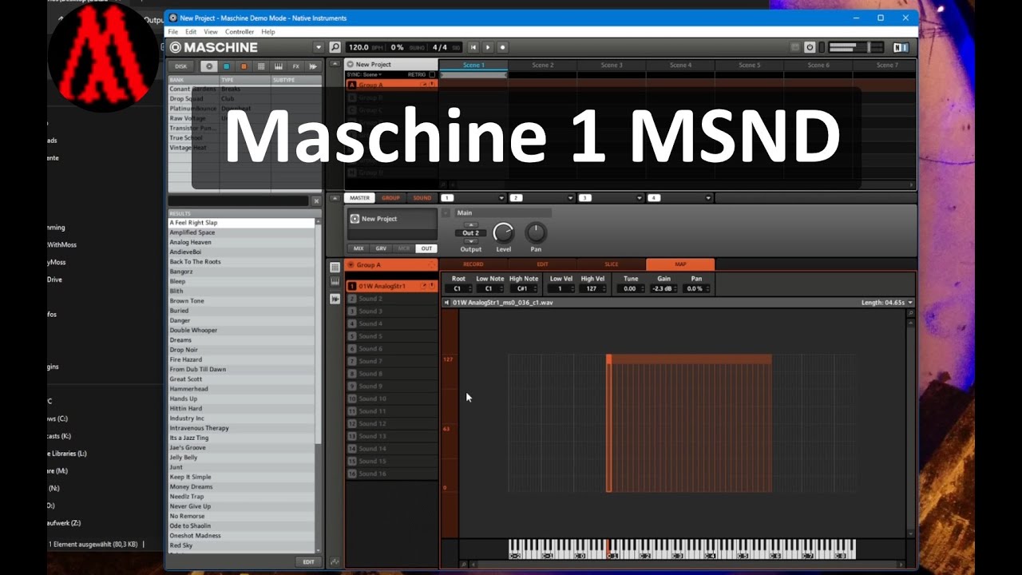The image size is (1022, 575).
Task: Select the Scene 2 header
Action: (542, 65)
